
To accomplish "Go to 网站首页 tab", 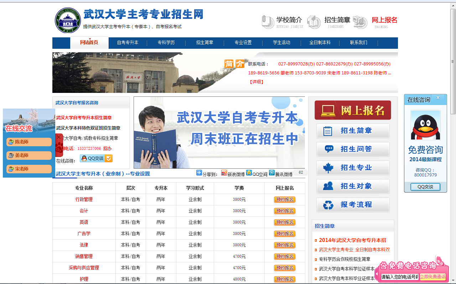I will pos(89,43).
